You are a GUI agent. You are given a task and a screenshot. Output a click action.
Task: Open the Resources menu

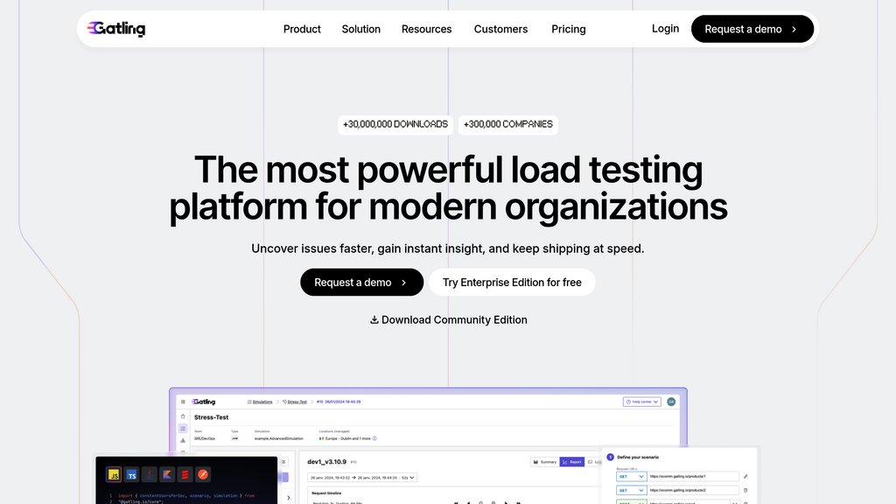426,29
